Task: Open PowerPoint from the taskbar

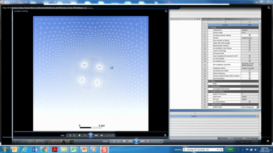Action: [x=84, y=149]
